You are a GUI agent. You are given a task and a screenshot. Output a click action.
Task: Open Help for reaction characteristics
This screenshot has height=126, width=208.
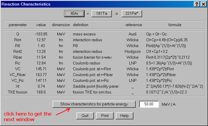(x=124, y=116)
